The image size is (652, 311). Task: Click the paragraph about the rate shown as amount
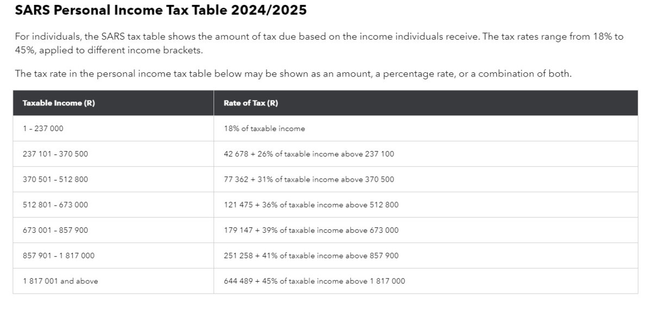tap(293, 74)
